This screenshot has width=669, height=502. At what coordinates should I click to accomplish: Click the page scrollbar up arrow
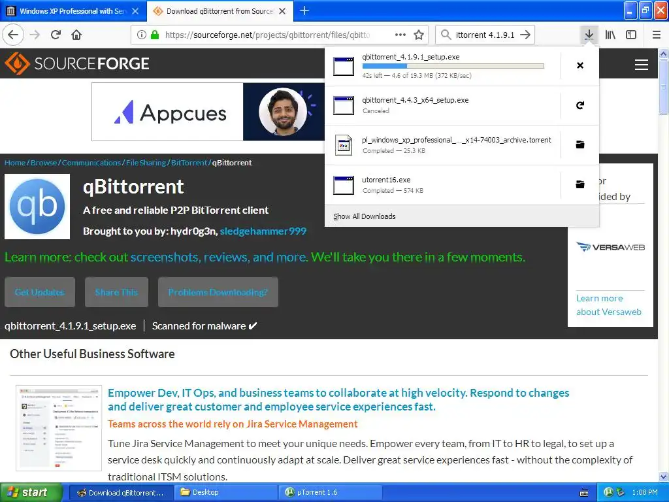[664, 54]
